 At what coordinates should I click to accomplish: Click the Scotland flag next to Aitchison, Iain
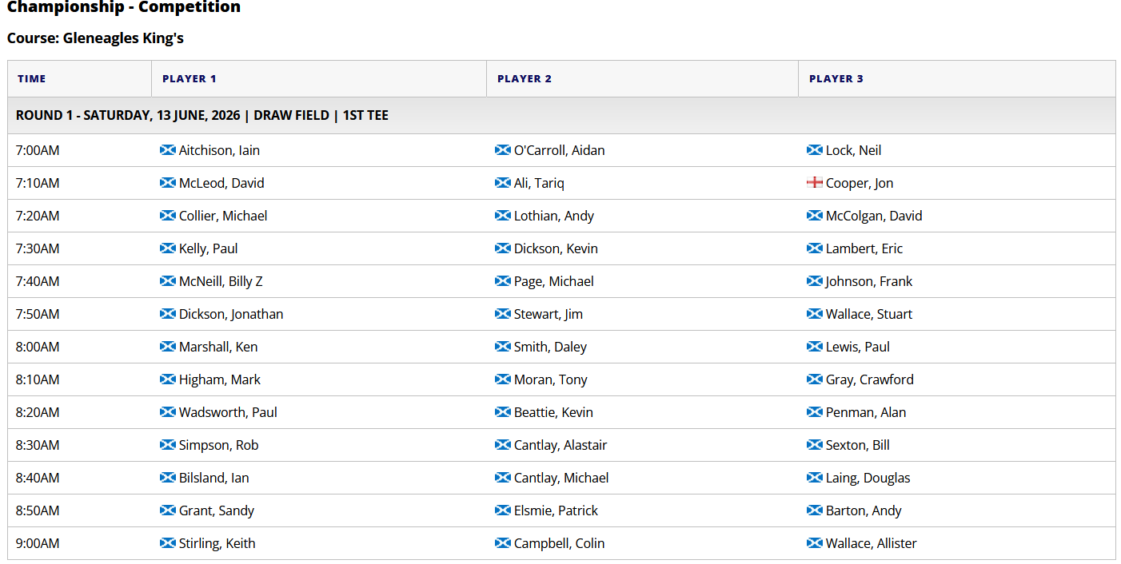168,150
